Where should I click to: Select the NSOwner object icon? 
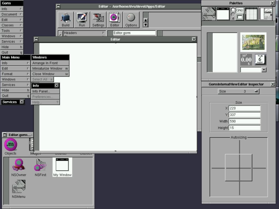pos(19,167)
